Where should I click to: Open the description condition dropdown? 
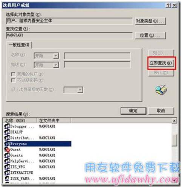click(56, 65)
